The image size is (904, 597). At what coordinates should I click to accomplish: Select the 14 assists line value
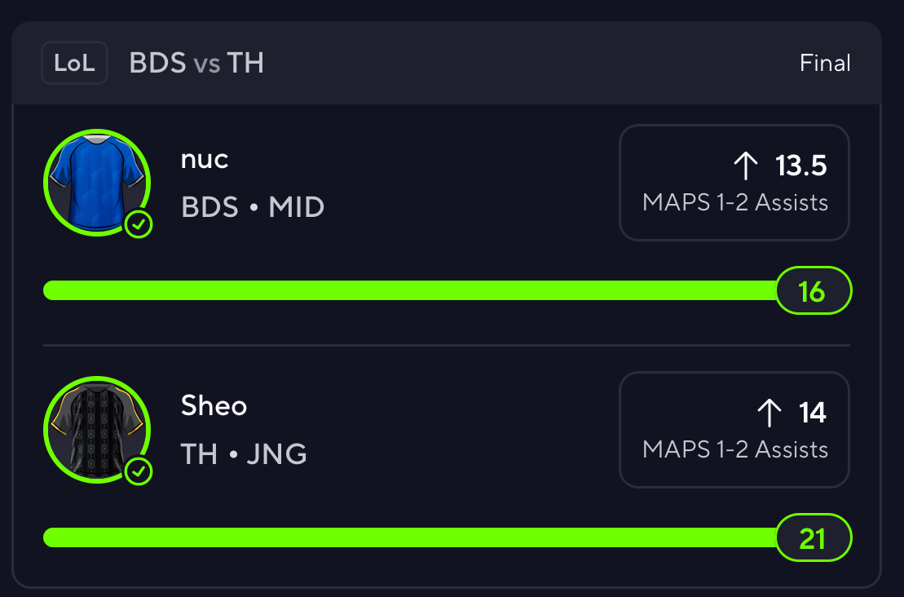point(813,413)
